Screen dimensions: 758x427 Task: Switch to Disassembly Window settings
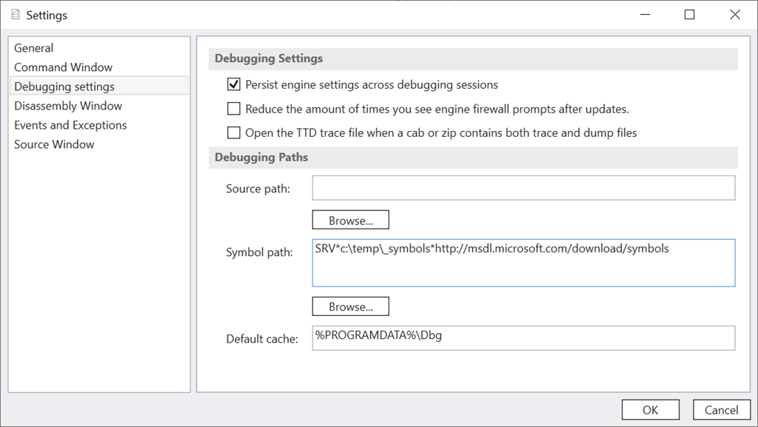[68, 106]
